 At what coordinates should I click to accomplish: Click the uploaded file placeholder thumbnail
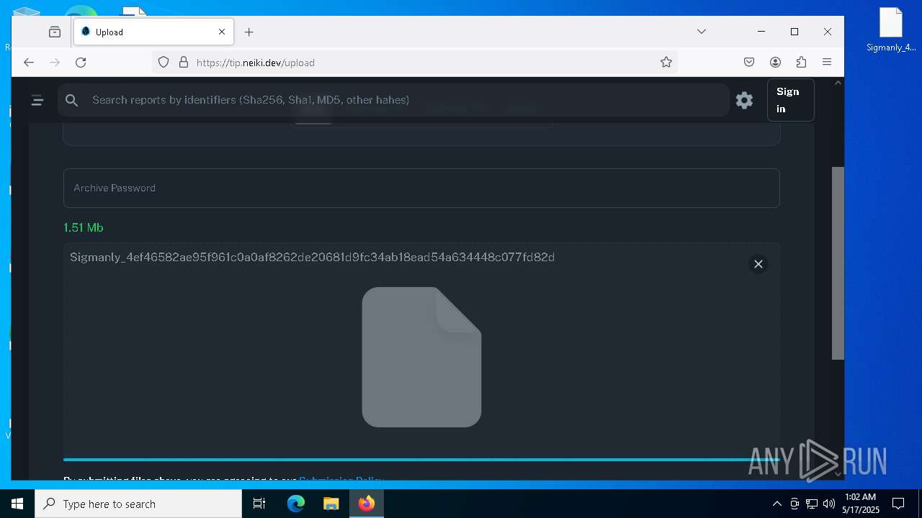pos(421,357)
